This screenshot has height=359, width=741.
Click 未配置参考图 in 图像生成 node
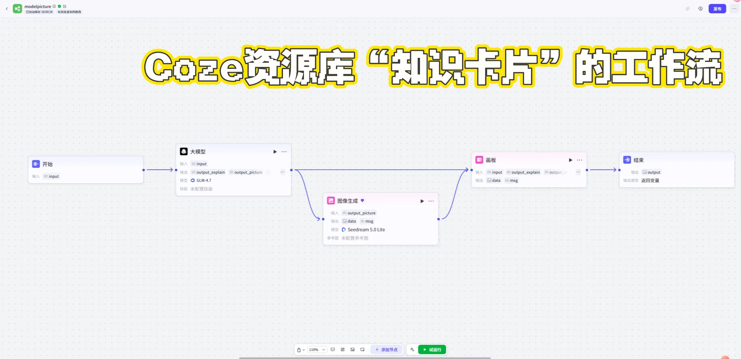click(355, 238)
